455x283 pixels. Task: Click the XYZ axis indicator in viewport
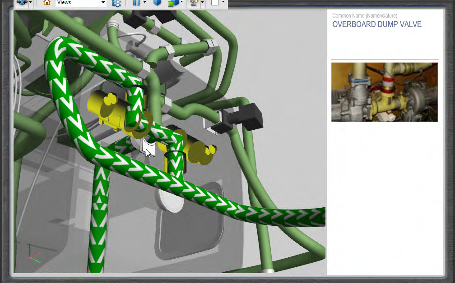point(34,253)
